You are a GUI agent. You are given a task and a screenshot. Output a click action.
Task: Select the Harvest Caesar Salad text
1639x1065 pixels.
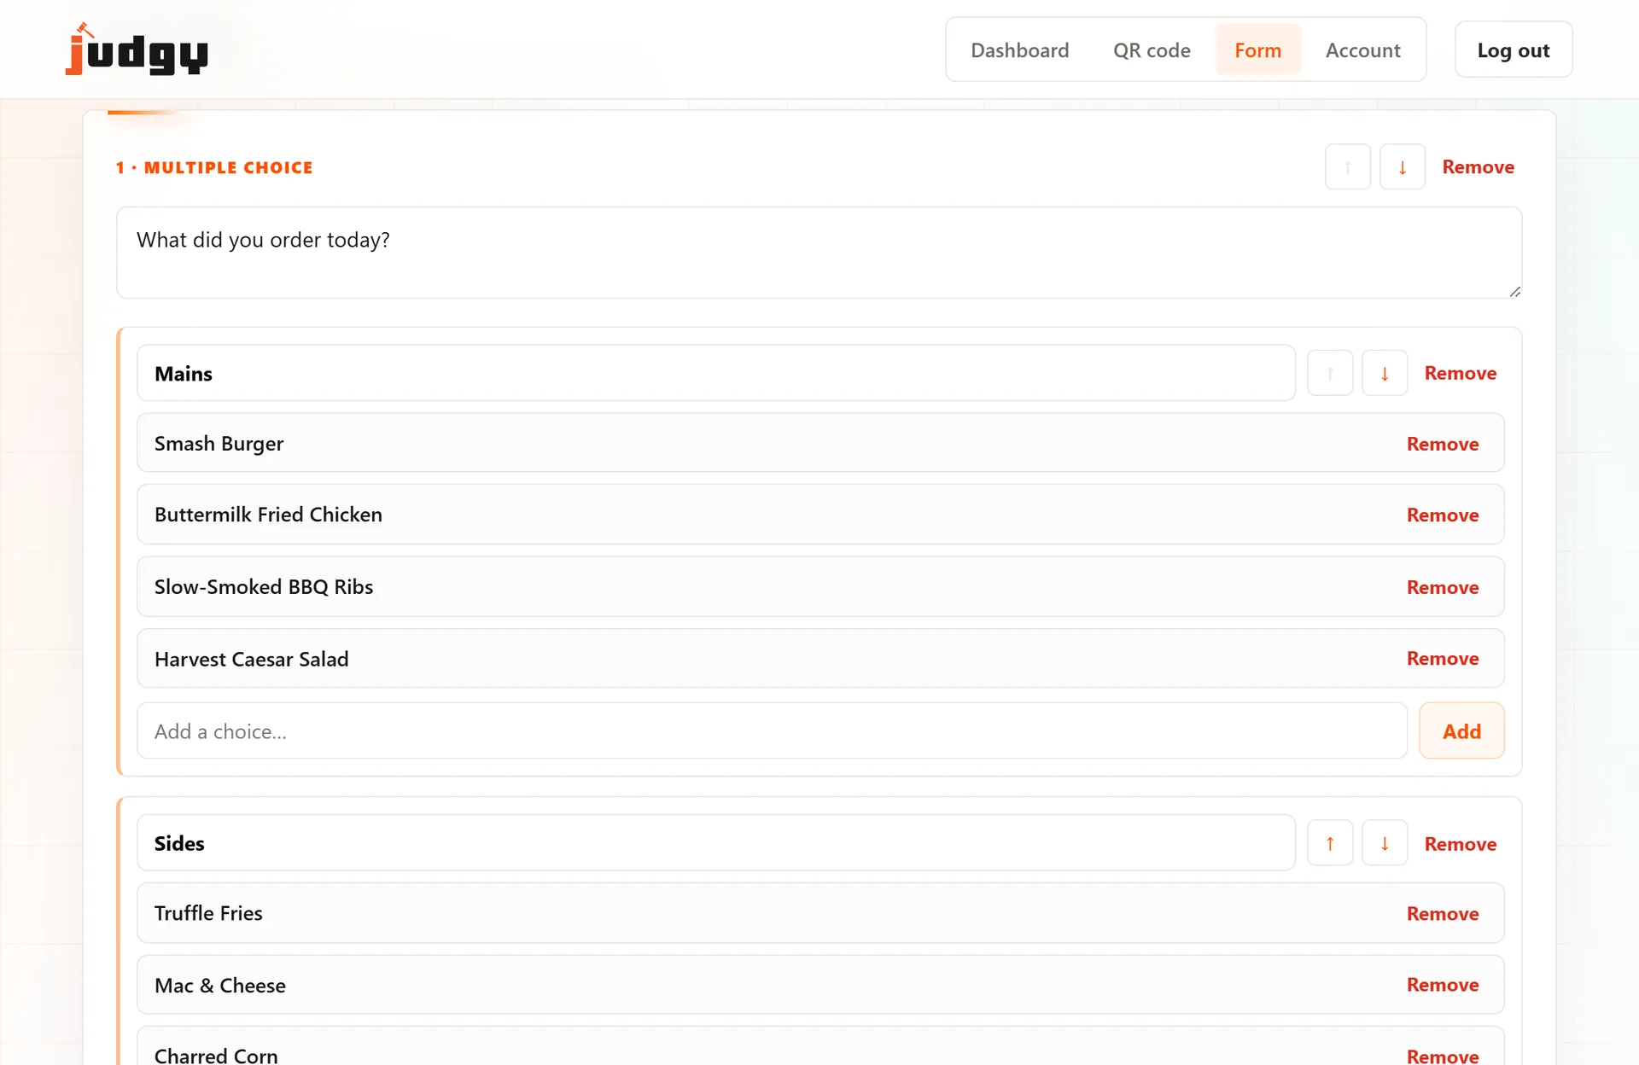tap(251, 659)
